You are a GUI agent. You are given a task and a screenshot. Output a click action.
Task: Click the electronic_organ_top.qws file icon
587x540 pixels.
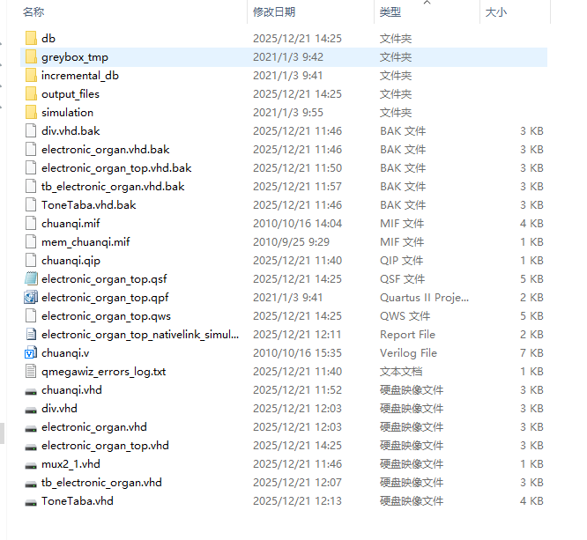point(31,316)
